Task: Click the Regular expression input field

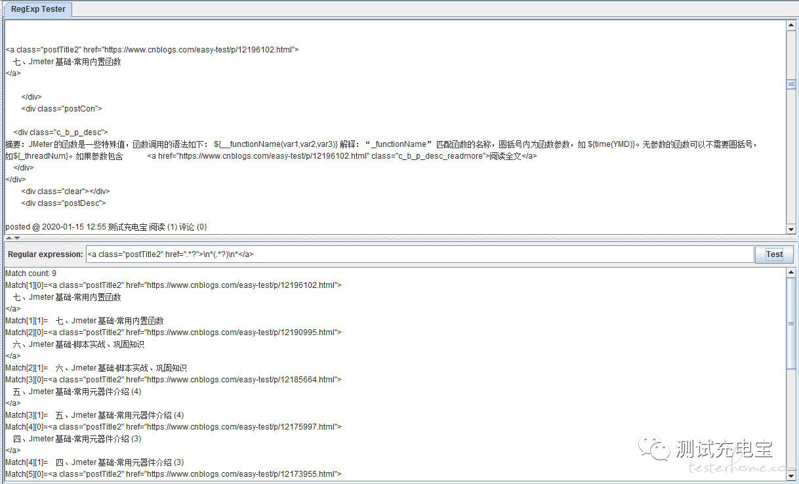Action: (420, 254)
